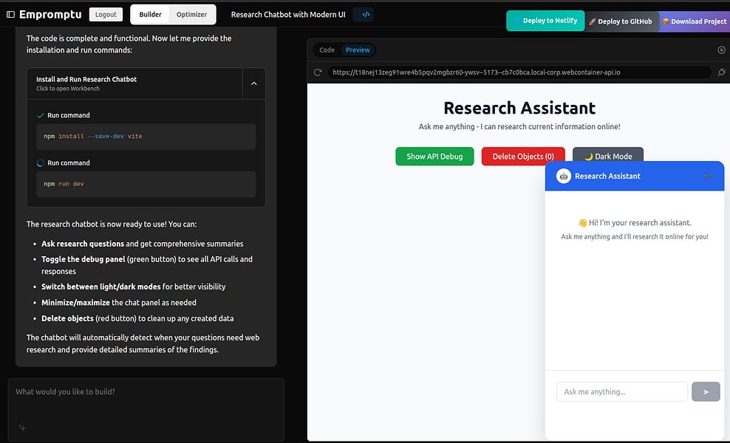This screenshot has width=730, height=443.
Task: Click the 'npm run dev' command block
Action: [x=146, y=184]
